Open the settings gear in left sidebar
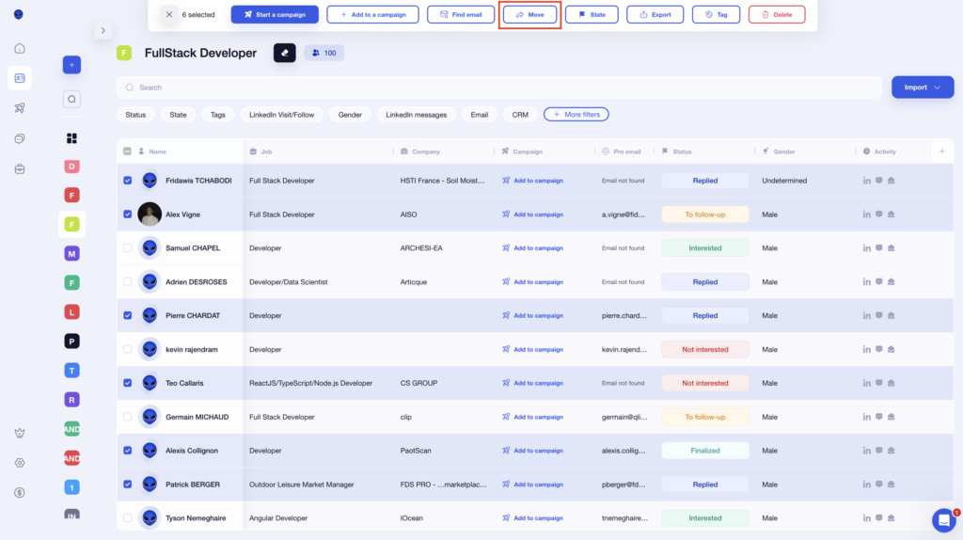Viewport: 963px width, 540px height. [20, 463]
